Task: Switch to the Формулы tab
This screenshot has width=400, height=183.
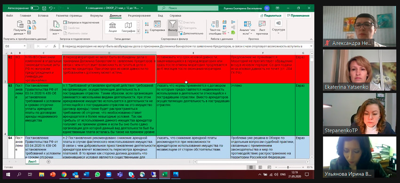Action: (96, 15)
